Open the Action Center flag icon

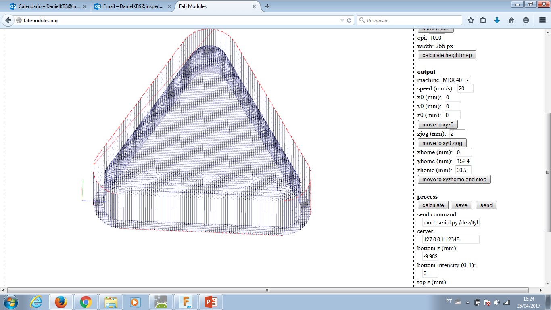(487, 302)
